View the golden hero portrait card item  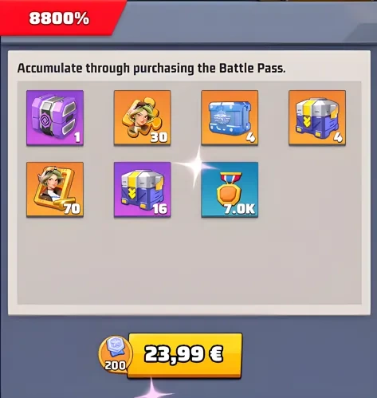55,190
